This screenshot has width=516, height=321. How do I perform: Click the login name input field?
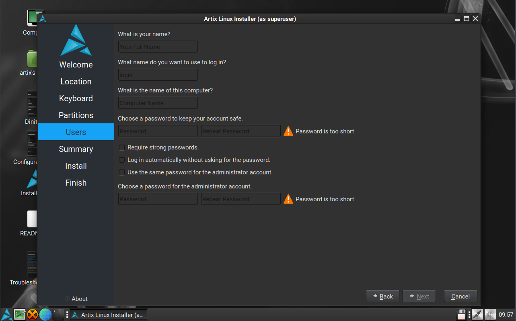pos(158,75)
